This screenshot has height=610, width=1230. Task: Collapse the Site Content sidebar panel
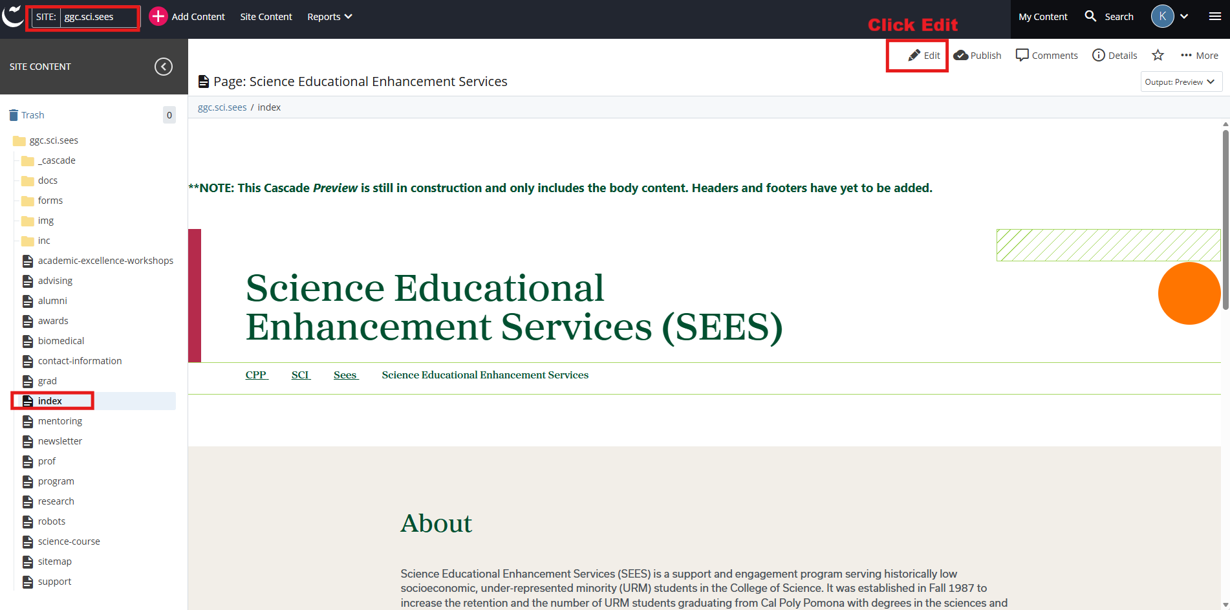click(x=164, y=67)
